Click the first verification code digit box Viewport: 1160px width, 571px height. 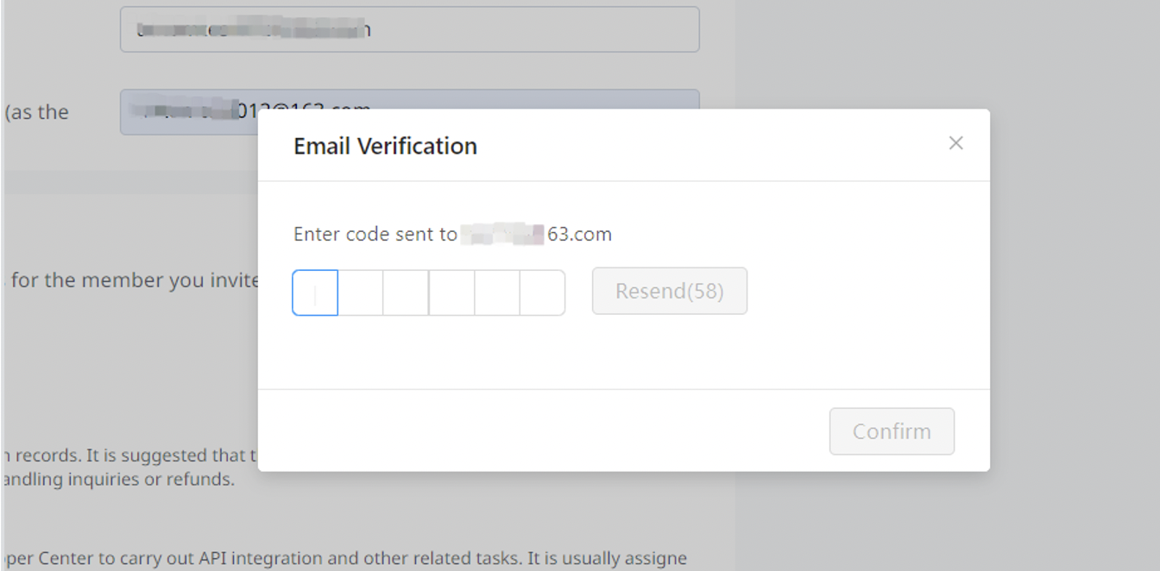click(x=315, y=293)
